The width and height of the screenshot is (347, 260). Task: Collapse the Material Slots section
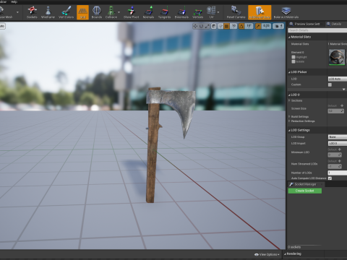point(289,37)
